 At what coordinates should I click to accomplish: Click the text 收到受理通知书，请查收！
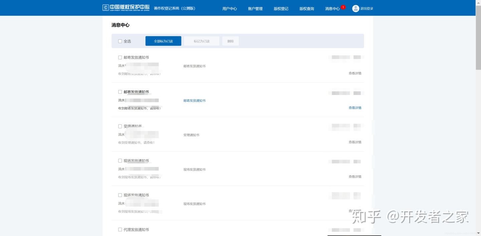click(x=136, y=143)
